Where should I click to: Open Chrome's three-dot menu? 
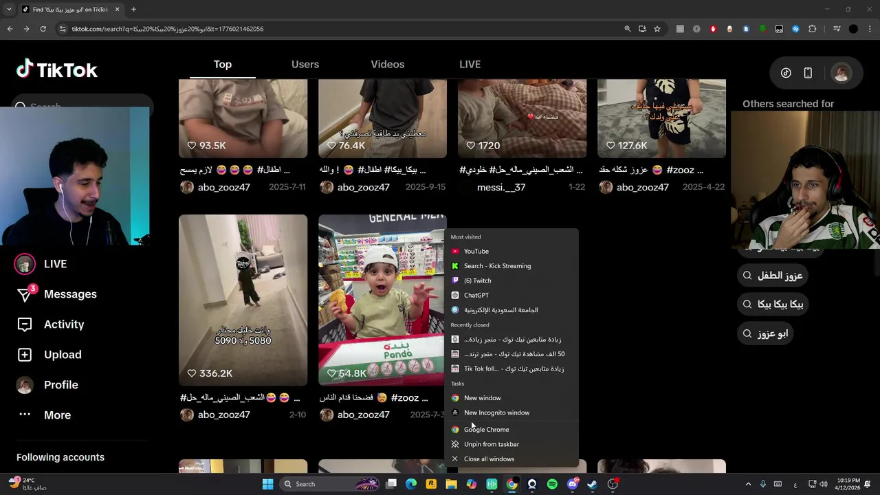click(869, 29)
